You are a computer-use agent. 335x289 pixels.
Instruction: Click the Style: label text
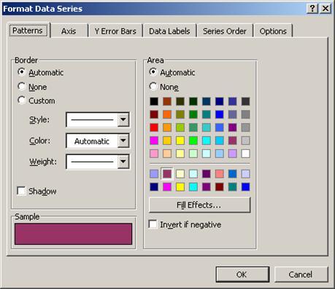point(39,119)
